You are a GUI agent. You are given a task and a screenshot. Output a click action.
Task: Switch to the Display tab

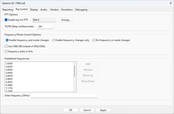(x=34, y=10)
